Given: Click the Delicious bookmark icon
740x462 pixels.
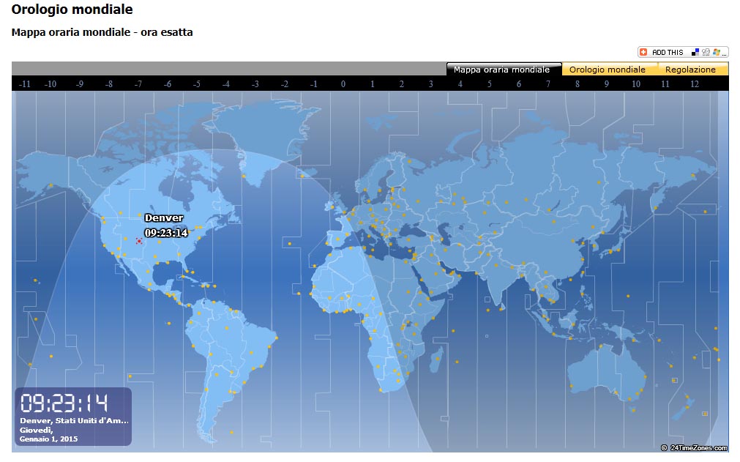Looking at the screenshot, I should (695, 53).
